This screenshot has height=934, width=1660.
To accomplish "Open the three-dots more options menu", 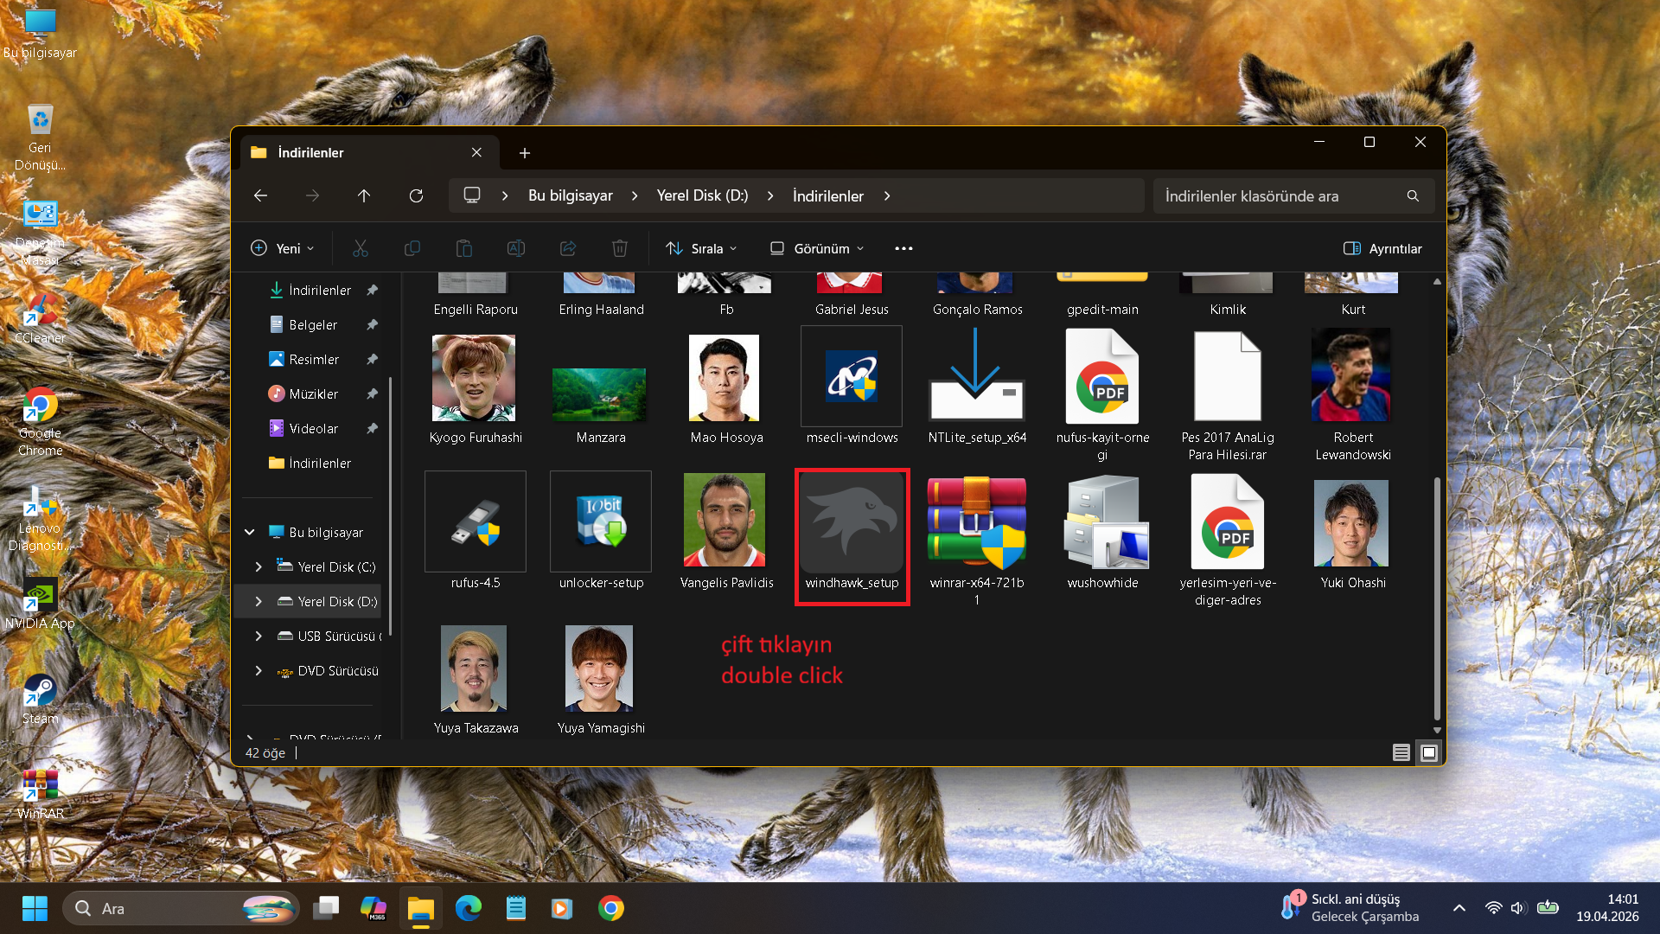I will click(903, 248).
